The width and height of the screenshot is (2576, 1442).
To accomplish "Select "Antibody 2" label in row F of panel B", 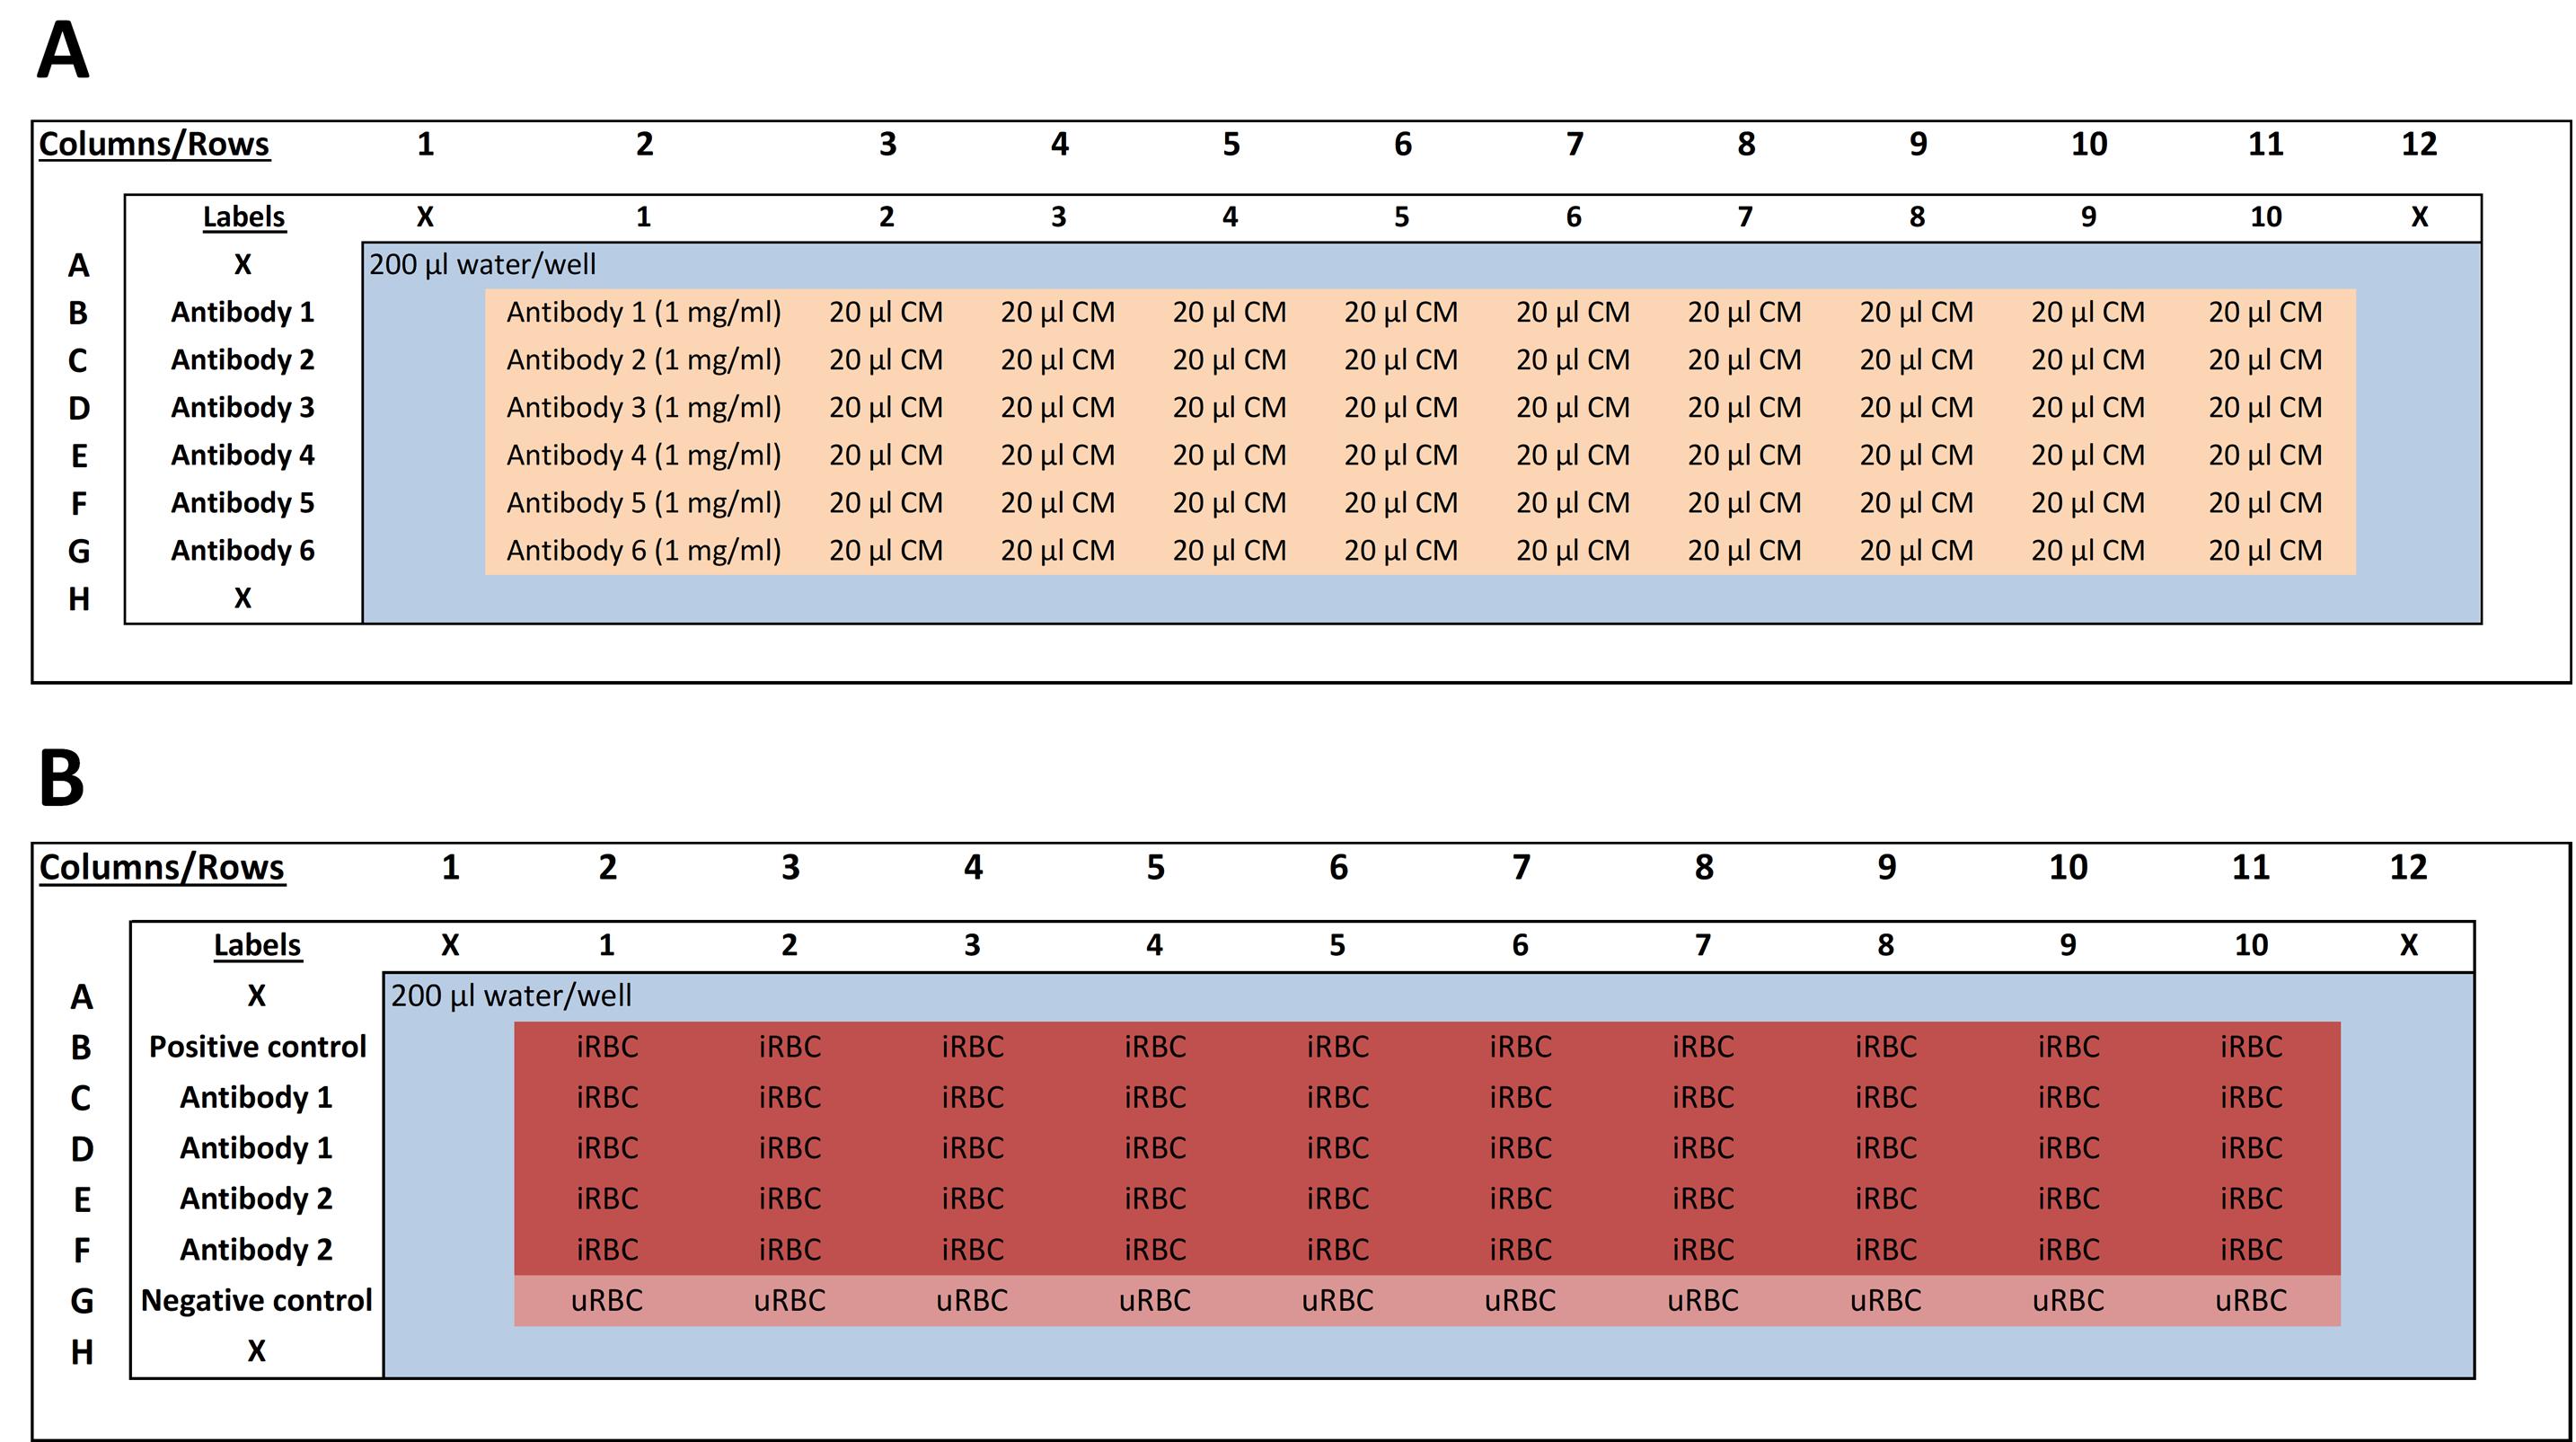I will pos(256,1250).
